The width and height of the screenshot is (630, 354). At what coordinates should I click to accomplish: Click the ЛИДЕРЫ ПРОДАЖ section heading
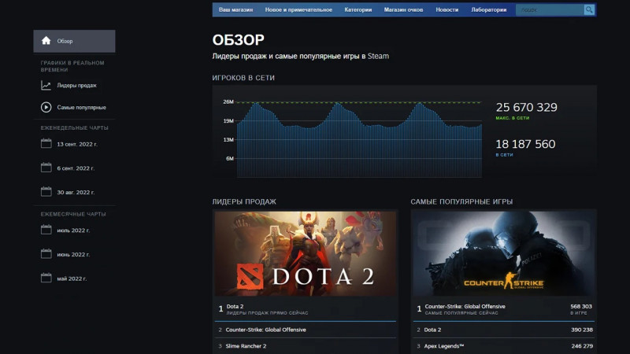pyautogui.click(x=244, y=201)
